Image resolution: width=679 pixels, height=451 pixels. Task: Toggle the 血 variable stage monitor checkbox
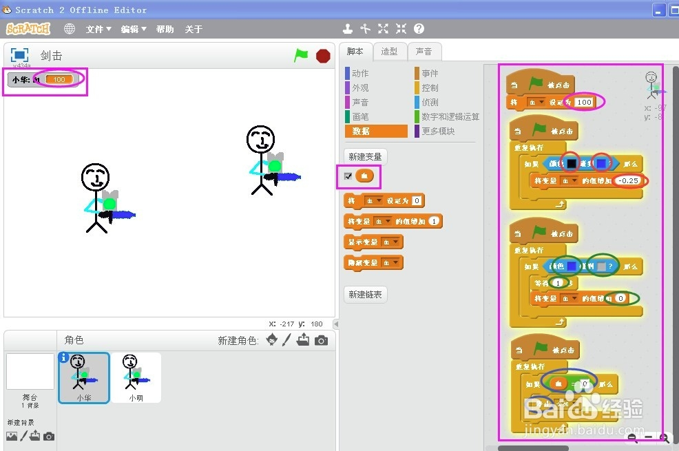pos(348,176)
